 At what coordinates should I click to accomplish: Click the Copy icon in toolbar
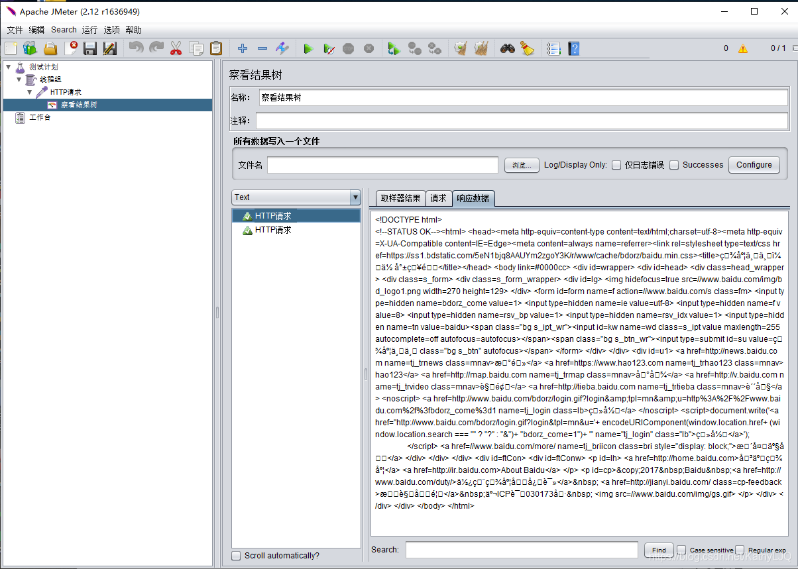coord(196,48)
